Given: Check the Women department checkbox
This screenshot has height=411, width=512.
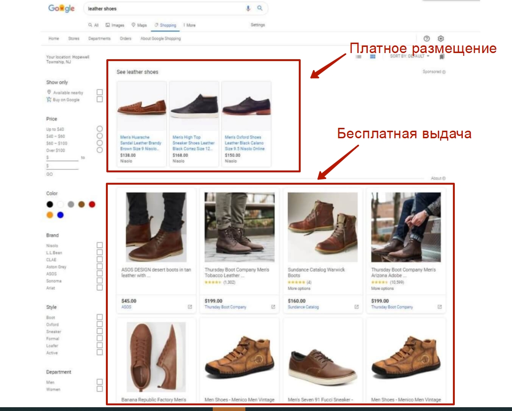Looking at the screenshot, I should (x=100, y=389).
